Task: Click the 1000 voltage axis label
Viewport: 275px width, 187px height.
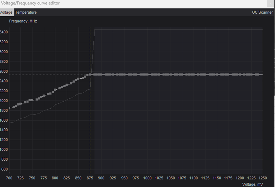Action: click(147, 178)
